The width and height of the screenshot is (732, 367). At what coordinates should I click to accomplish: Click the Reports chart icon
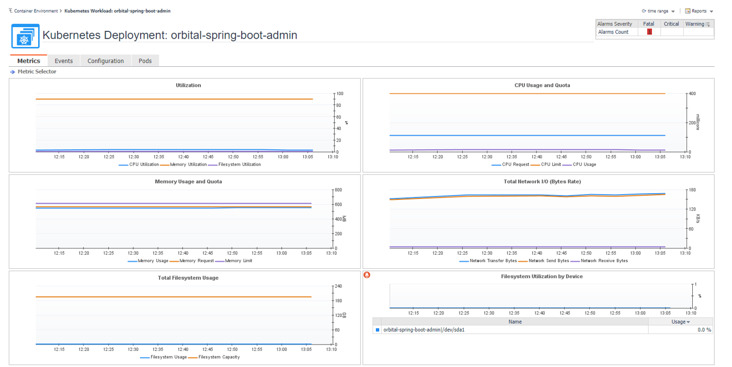point(688,11)
